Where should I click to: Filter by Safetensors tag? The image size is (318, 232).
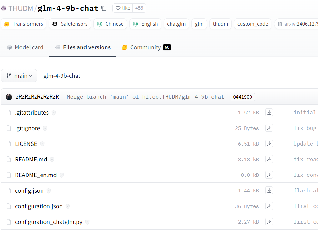pos(70,24)
